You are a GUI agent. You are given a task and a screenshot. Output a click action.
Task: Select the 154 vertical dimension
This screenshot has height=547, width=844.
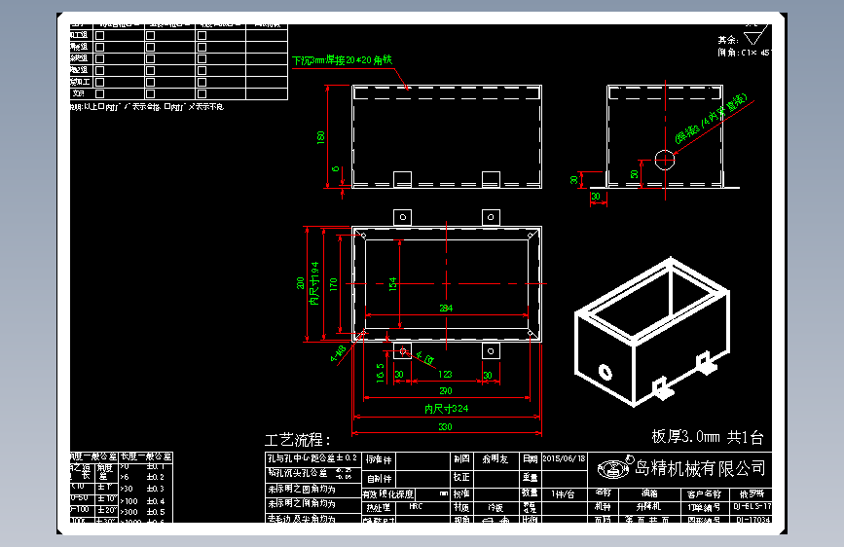(393, 284)
